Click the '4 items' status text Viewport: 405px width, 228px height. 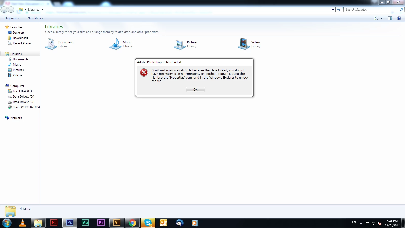[x=25, y=208]
